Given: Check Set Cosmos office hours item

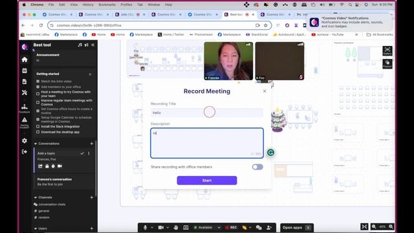Looking at the screenshot, I should coord(38,111).
